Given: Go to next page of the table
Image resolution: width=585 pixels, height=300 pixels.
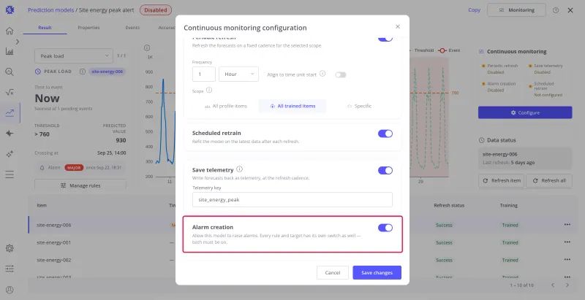Looking at the screenshot, I should point(567,285).
